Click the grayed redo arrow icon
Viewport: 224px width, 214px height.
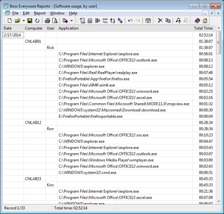(138, 21)
